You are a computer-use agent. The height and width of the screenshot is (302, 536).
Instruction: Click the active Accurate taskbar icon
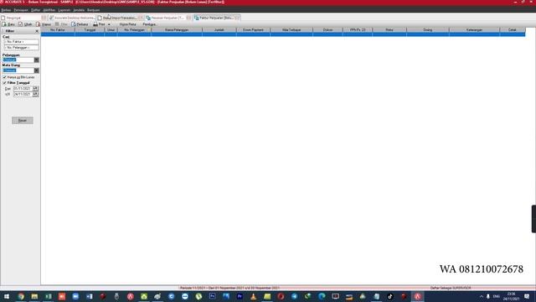417,296
